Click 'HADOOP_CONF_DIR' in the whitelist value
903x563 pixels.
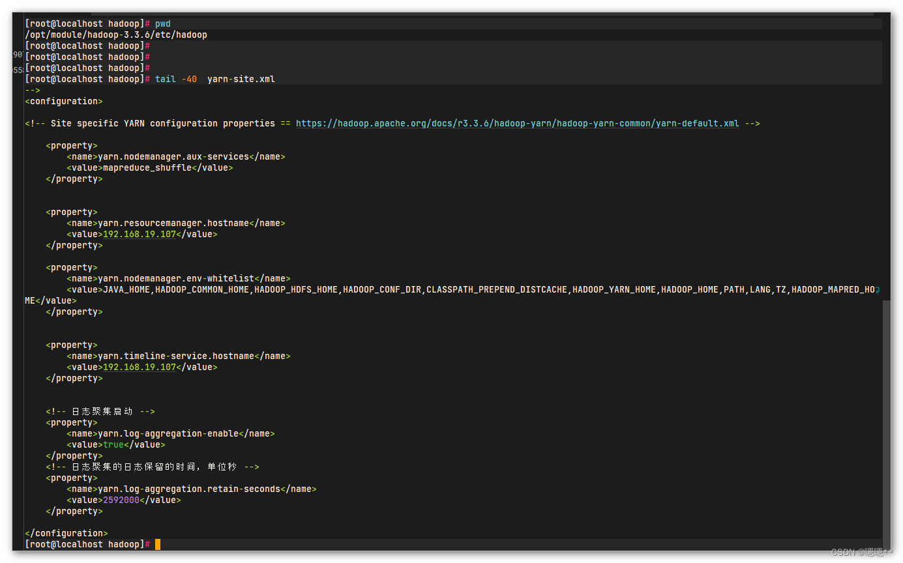(x=382, y=289)
